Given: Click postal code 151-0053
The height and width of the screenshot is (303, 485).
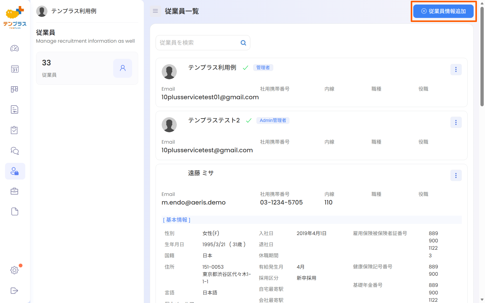Looking at the screenshot, I should click(213, 267).
